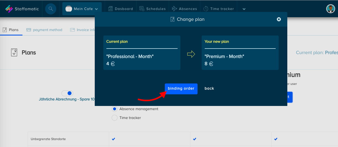Click the Schedules calendar icon
The height and width of the screenshot is (147, 338).
[142, 9]
